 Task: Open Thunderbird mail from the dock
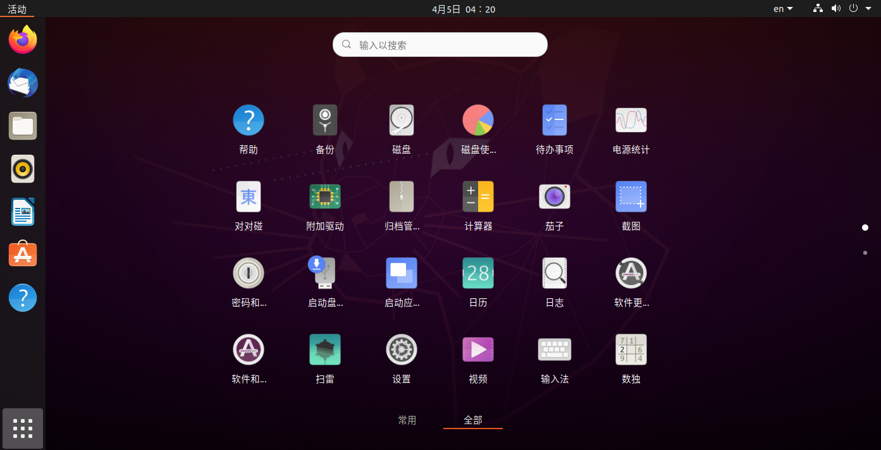(22, 83)
